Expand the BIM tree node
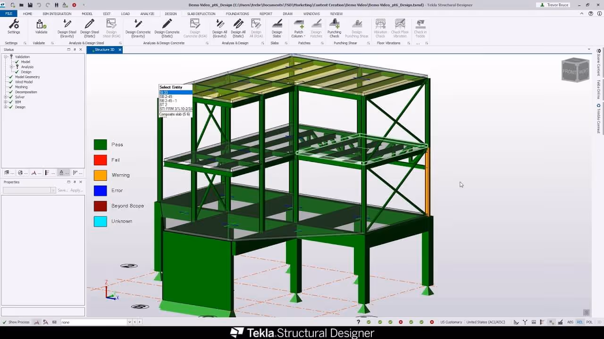 (6, 102)
